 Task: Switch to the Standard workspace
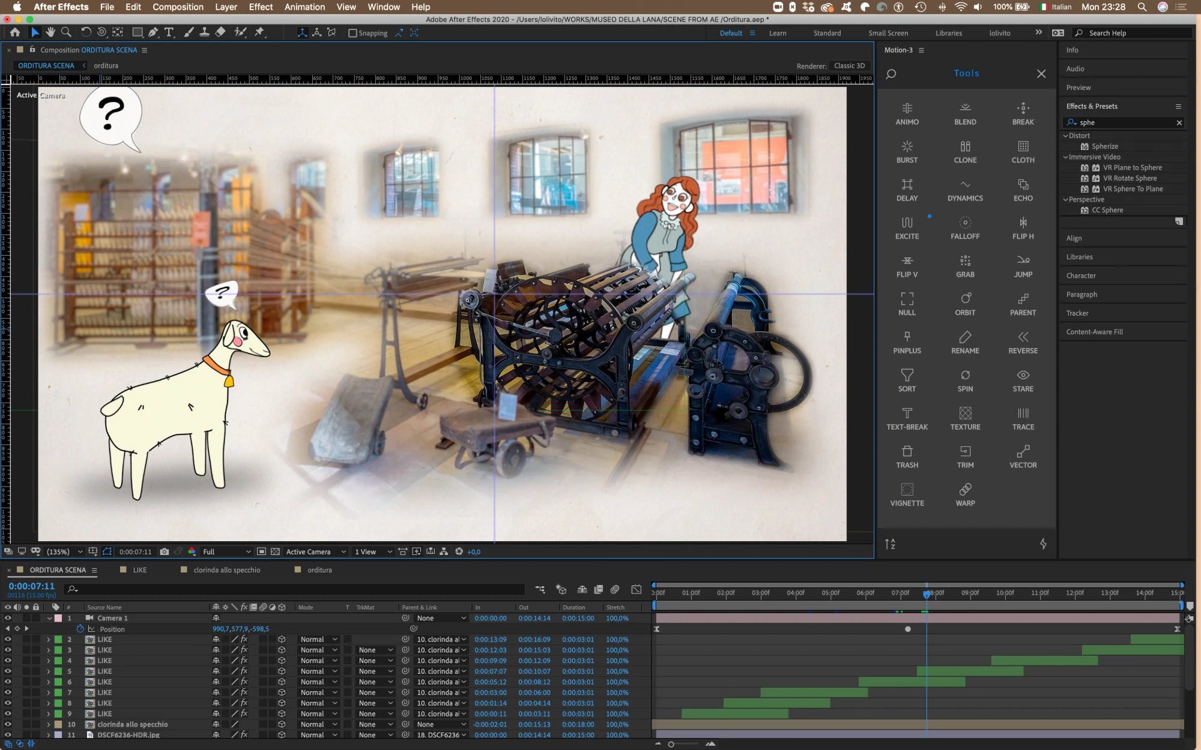827,33
